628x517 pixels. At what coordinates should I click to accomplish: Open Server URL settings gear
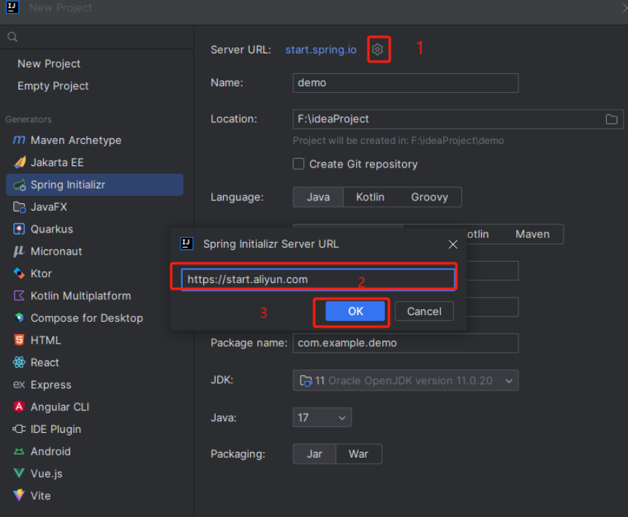tap(377, 49)
